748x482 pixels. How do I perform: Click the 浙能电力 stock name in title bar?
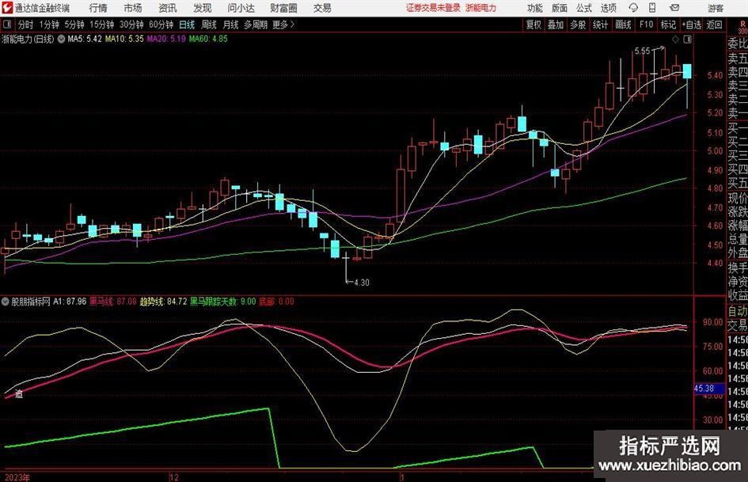480,8
